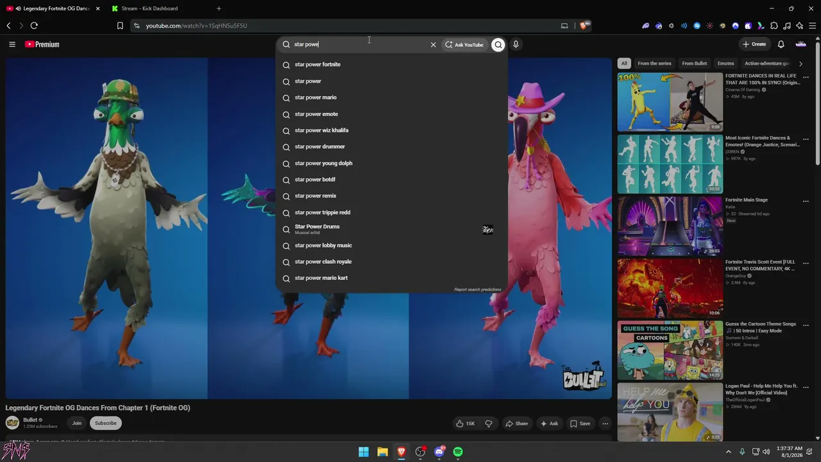
Task: Select 'star power trippie redd' suggestion
Action: 391,212
